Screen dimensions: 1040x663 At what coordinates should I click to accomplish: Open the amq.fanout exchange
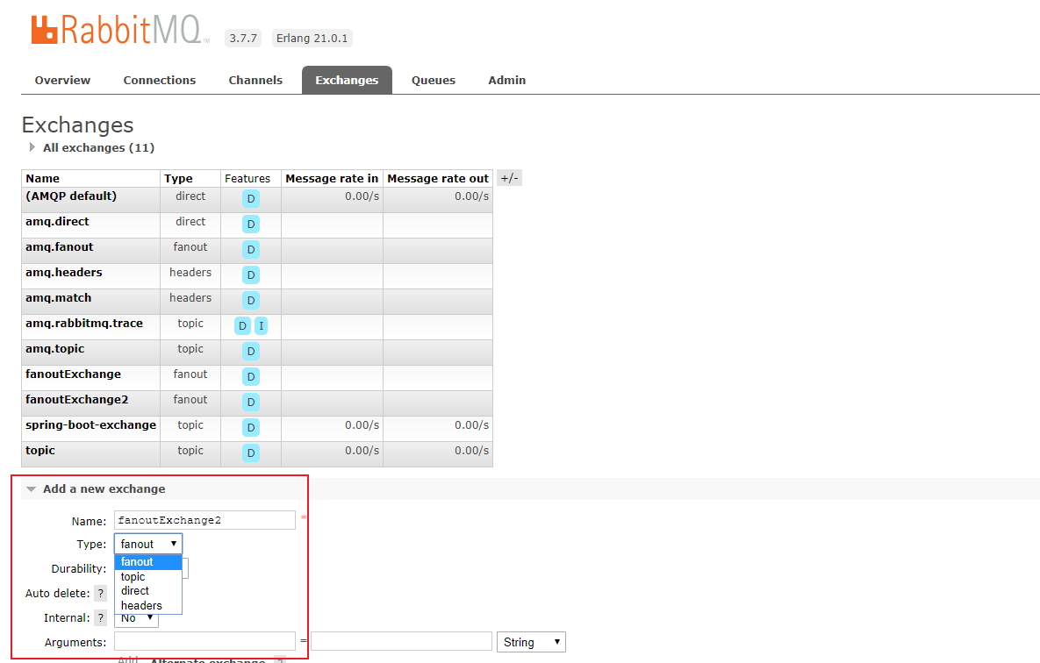(x=60, y=246)
